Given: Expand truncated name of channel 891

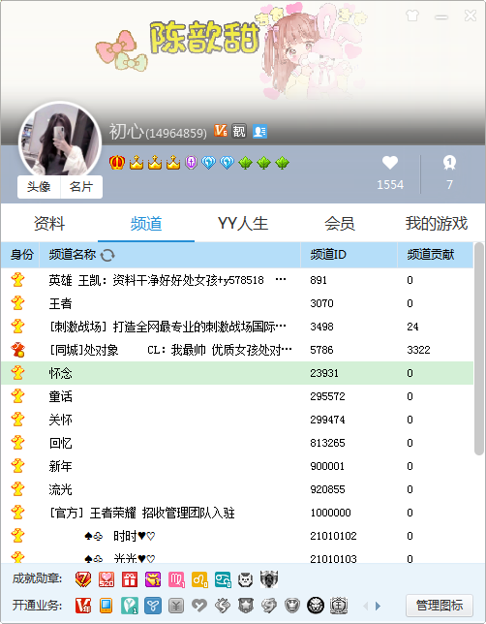Looking at the screenshot, I should 281,280.
